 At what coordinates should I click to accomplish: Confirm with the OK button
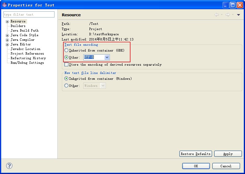click(196, 166)
